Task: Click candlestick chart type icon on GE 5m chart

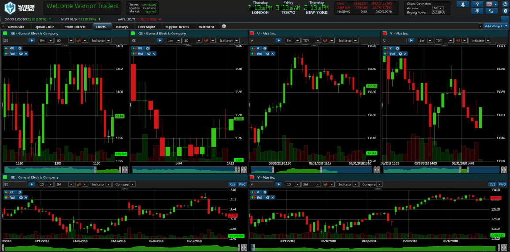Action: [78, 41]
